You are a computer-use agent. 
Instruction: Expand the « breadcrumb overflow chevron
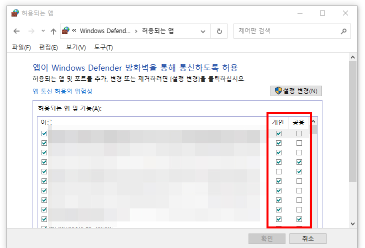click(74, 31)
